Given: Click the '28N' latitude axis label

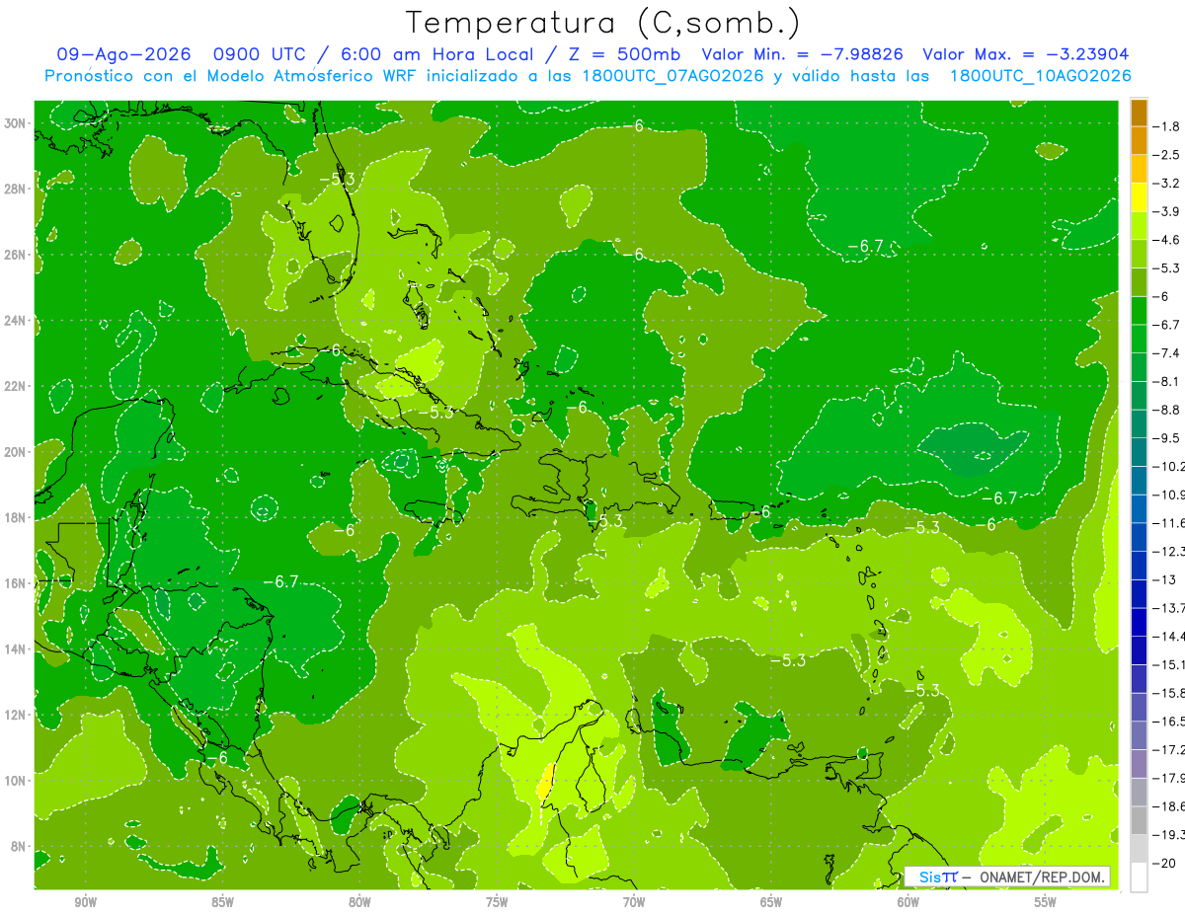Looking at the screenshot, I should tap(17, 189).
